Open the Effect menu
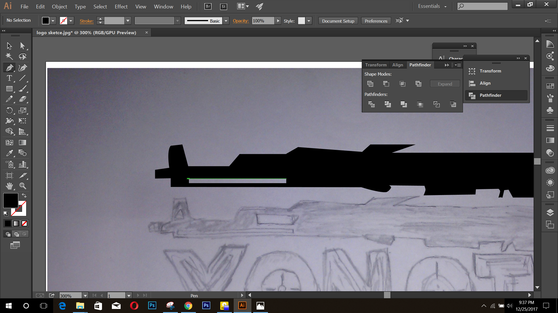 click(x=121, y=6)
